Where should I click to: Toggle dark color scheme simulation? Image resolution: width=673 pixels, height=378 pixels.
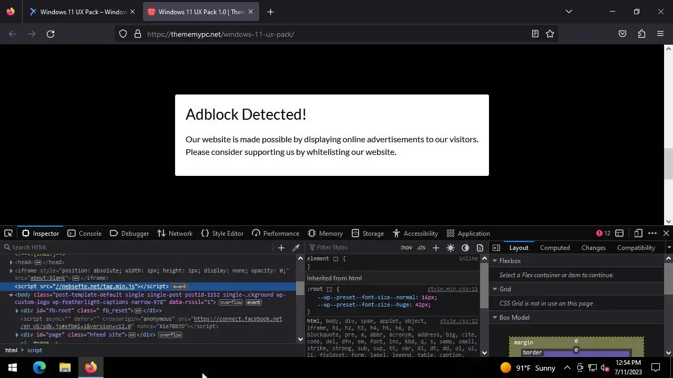[465, 247]
